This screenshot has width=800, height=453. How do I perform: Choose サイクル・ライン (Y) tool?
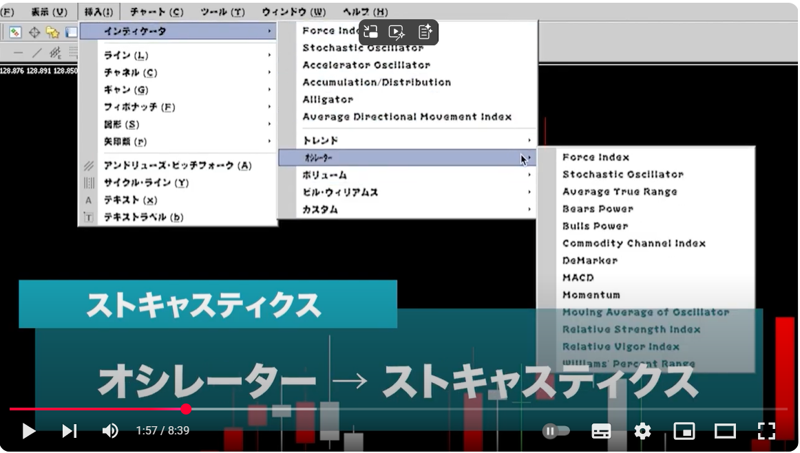pos(178,183)
